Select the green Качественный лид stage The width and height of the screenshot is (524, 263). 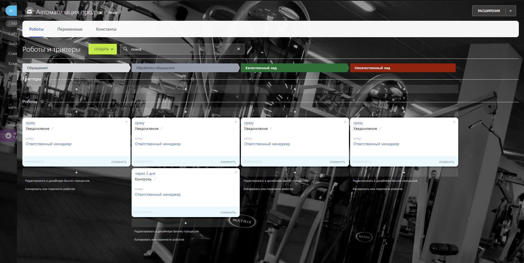tap(295, 68)
